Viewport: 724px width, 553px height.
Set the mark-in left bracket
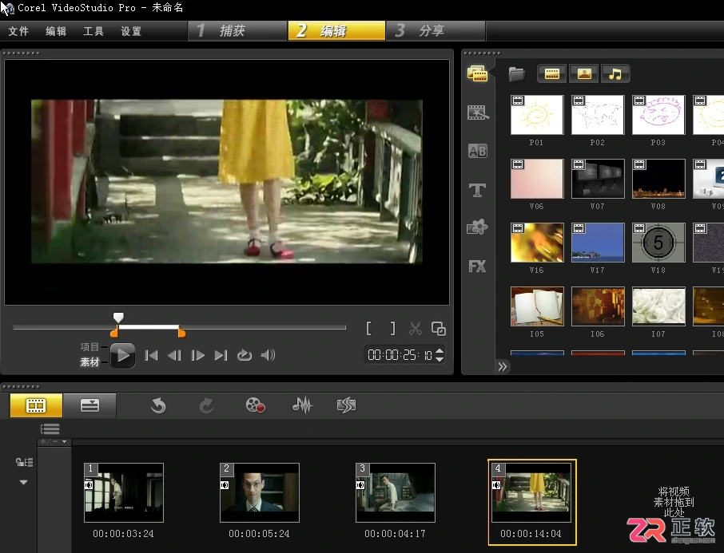coord(368,329)
